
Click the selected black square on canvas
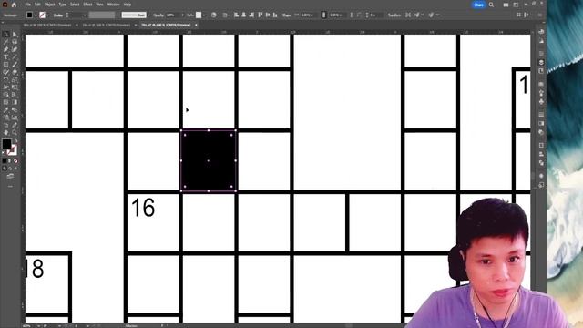(x=209, y=160)
